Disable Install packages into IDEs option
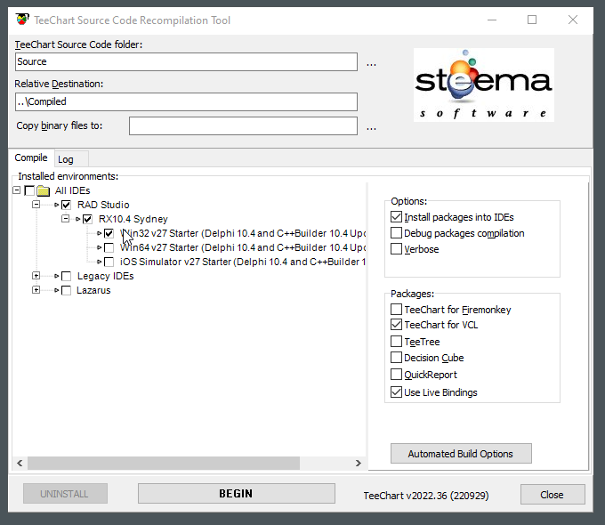The image size is (605, 525). point(396,217)
